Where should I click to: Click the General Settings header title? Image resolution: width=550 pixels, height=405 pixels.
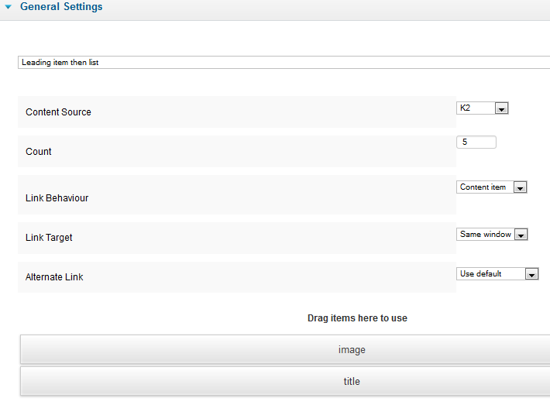click(x=61, y=7)
